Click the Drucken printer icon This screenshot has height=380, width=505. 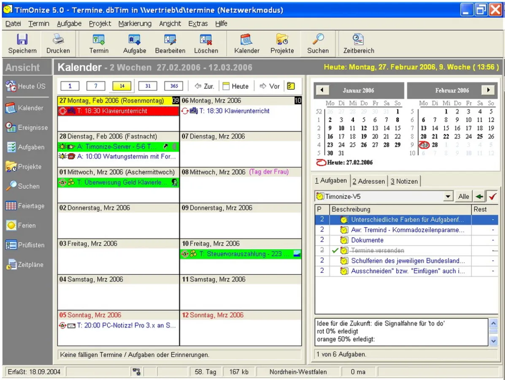58,41
